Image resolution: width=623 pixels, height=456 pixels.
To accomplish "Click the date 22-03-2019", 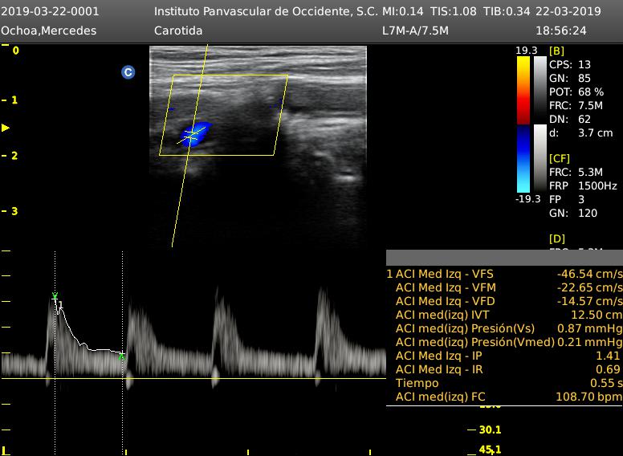I will (x=568, y=11).
